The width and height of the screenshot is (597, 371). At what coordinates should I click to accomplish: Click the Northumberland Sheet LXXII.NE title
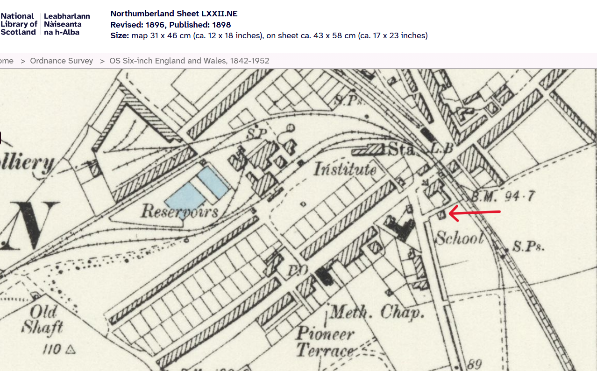point(174,14)
